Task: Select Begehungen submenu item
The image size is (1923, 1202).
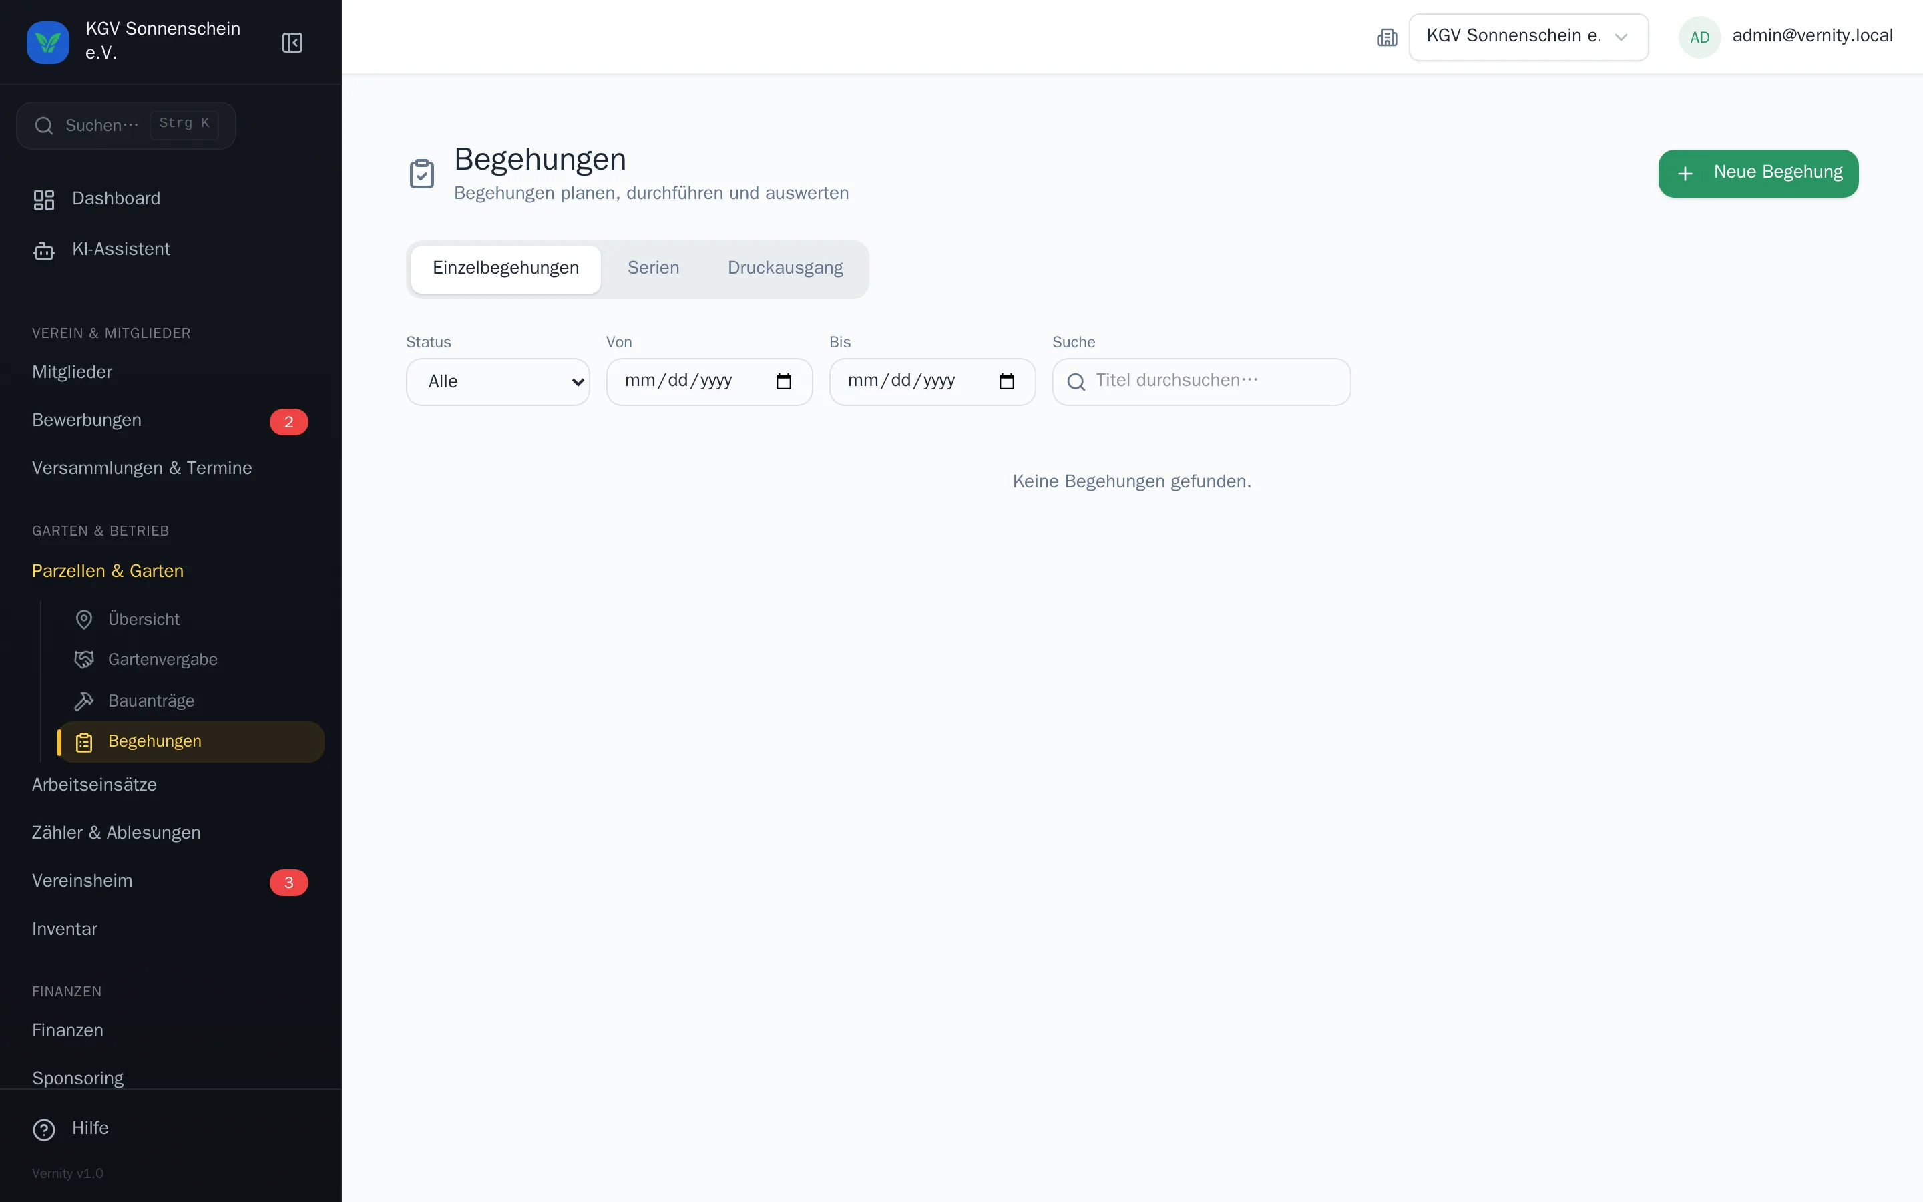Action: coord(192,742)
